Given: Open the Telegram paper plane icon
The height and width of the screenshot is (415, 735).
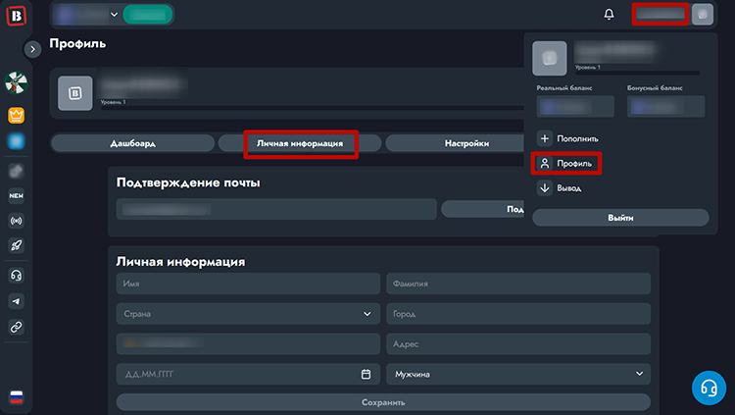Looking at the screenshot, I should point(16,301).
